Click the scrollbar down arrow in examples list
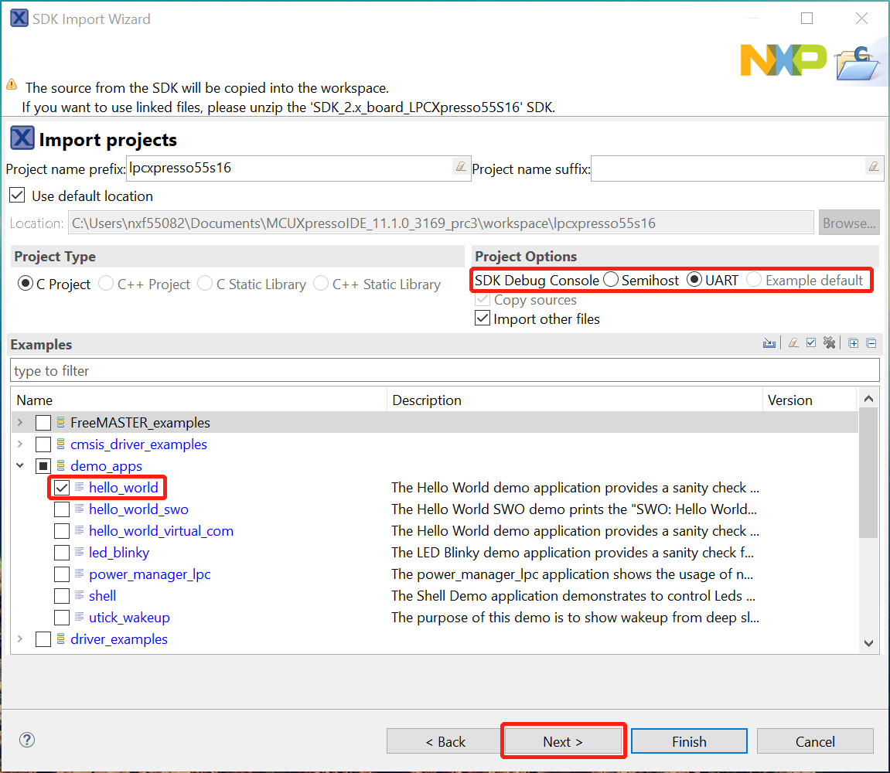Image resolution: width=890 pixels, height=773 pixels. coord(868,643)
